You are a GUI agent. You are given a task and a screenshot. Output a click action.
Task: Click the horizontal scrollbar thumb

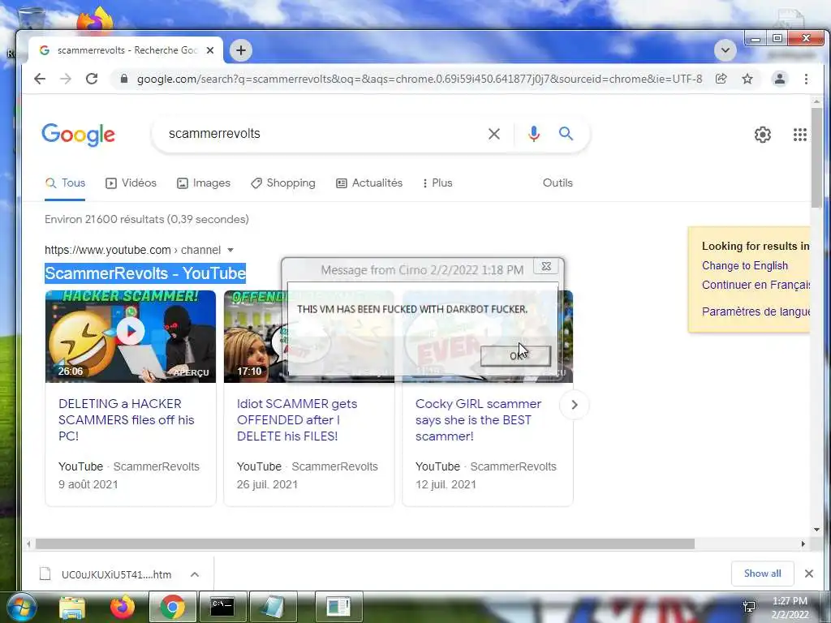(364, 544)
